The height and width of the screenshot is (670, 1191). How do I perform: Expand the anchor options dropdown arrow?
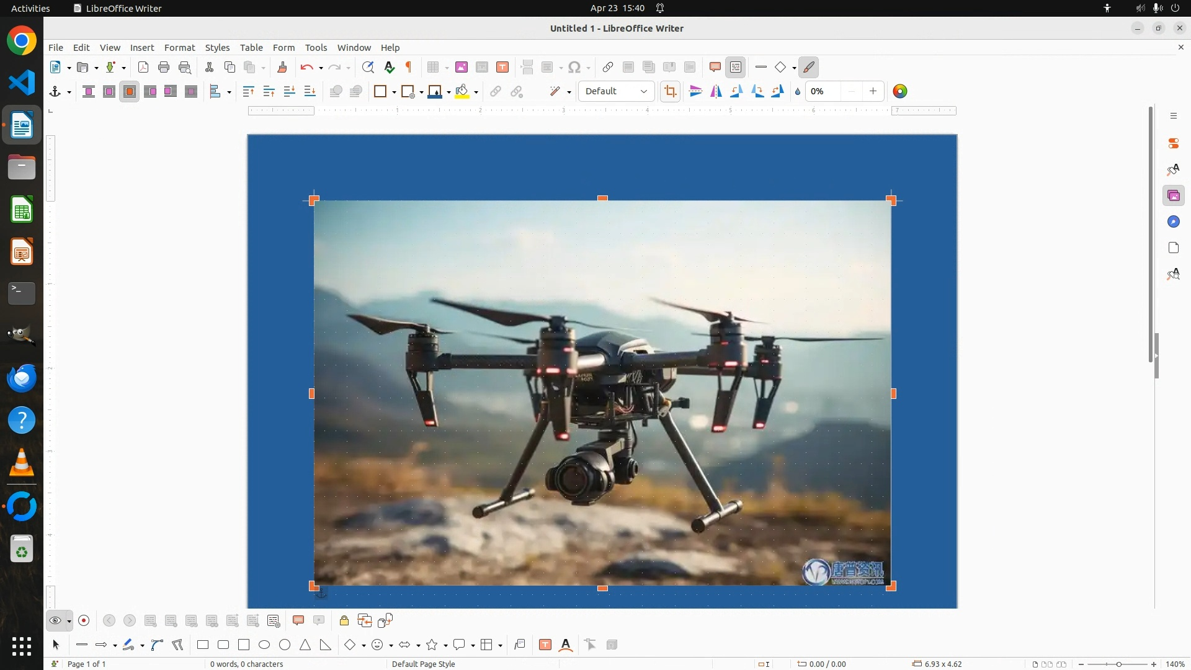69,92
